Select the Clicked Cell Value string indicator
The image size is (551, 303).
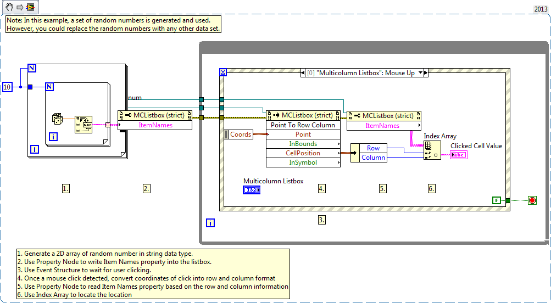[459, 155]
